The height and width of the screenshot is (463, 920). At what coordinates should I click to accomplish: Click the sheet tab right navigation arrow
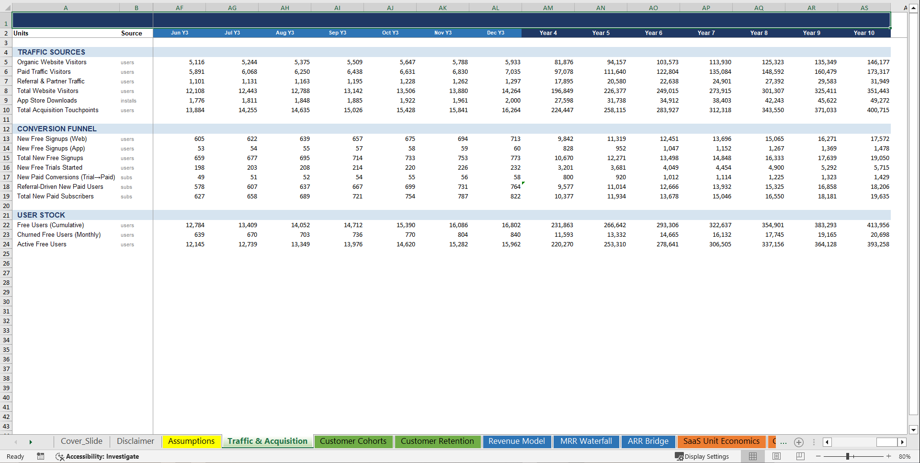pyautogui.click(x=31, y=441)
